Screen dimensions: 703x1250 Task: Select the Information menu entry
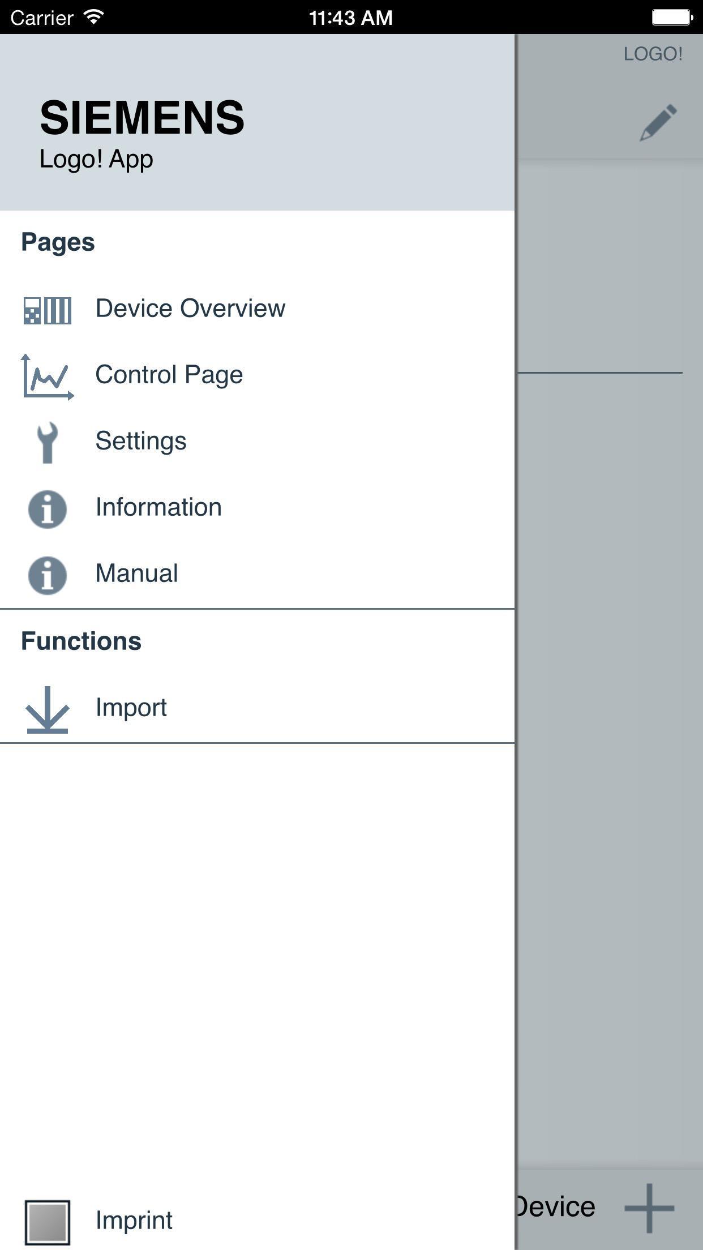pos(158,507)
